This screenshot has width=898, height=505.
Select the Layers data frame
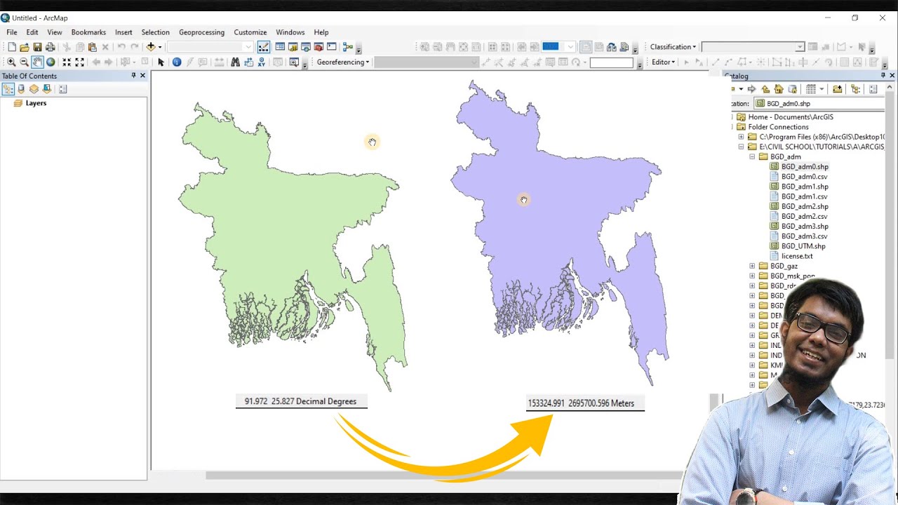point(36,103)
